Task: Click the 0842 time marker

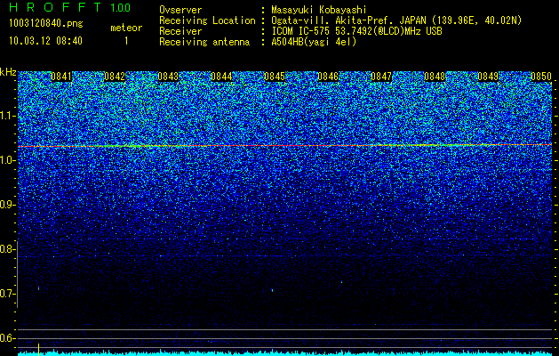Action: tap(115, 77)
